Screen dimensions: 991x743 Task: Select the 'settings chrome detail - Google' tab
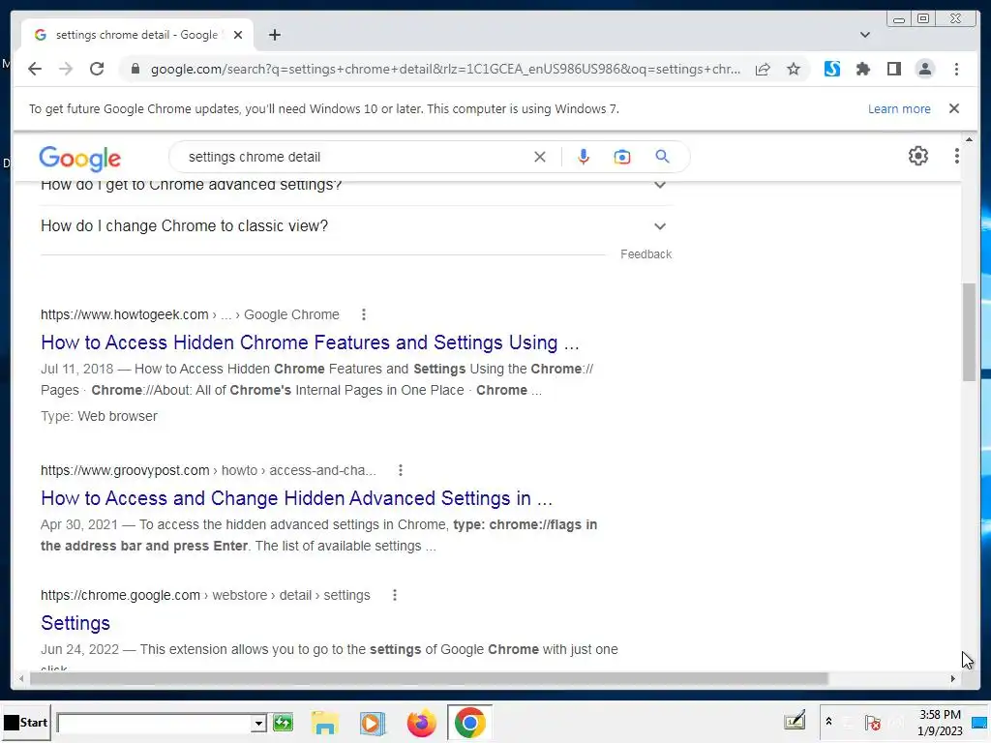(137, 35)
